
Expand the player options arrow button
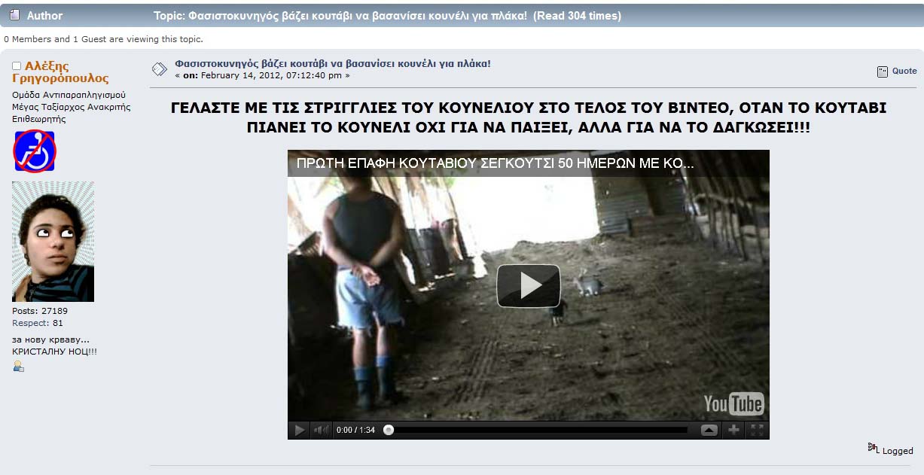tap(709, 430)
